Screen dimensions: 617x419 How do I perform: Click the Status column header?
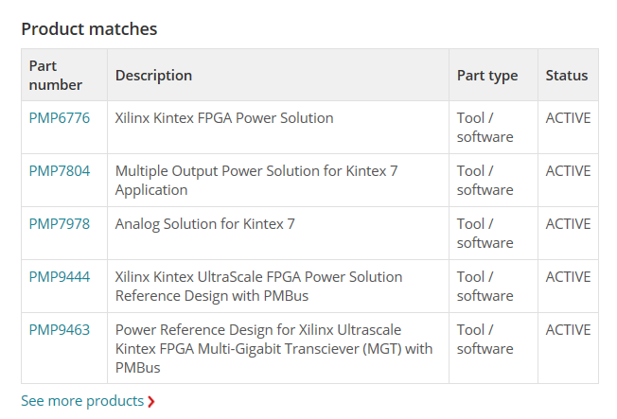click(567, 76)
